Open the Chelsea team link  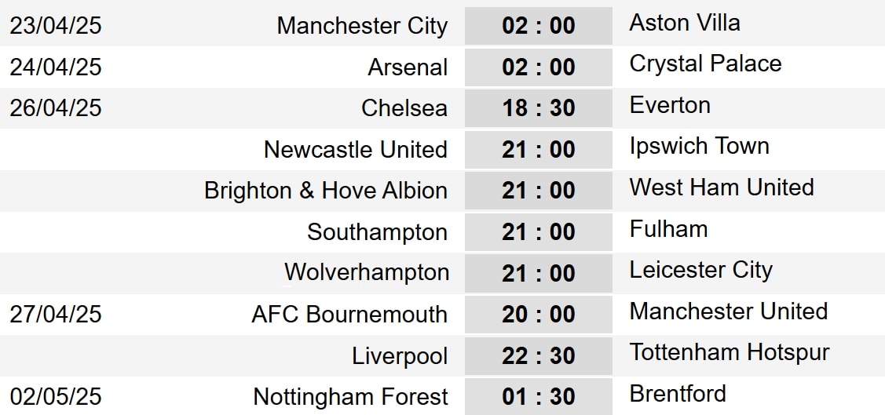(404, 108)
